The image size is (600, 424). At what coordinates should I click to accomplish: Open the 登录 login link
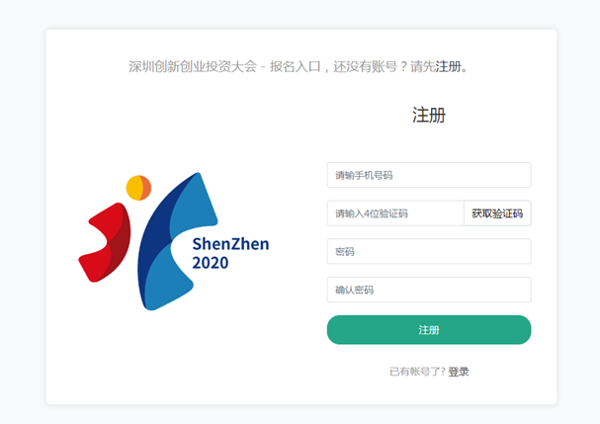459,372
